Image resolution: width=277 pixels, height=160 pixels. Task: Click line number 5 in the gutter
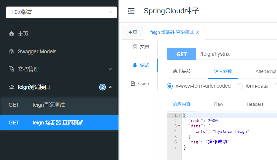click(175, 137)
